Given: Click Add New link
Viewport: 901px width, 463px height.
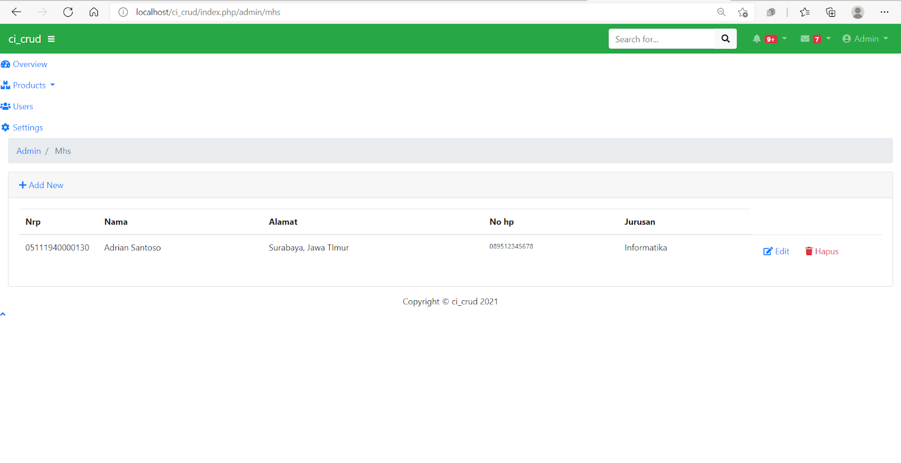Looking at the screenshot, I should pos(41,185).
